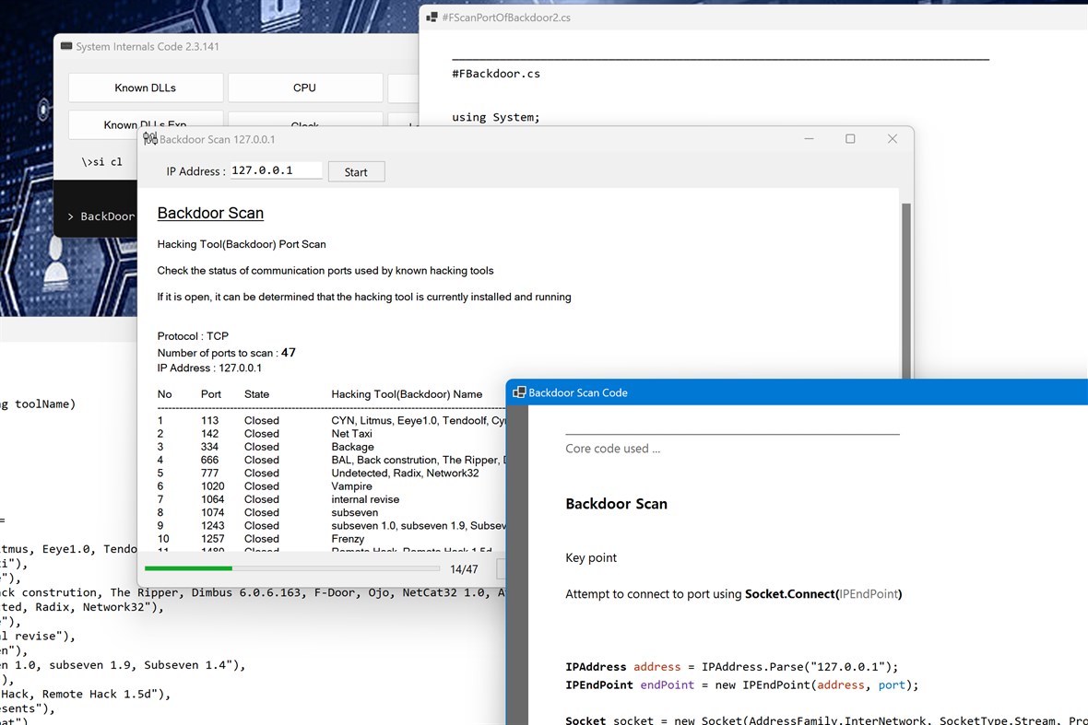The height and width of the screenshot is (725, 1088).
Task: Click the green scan progress bar
Action: [188, 568]
